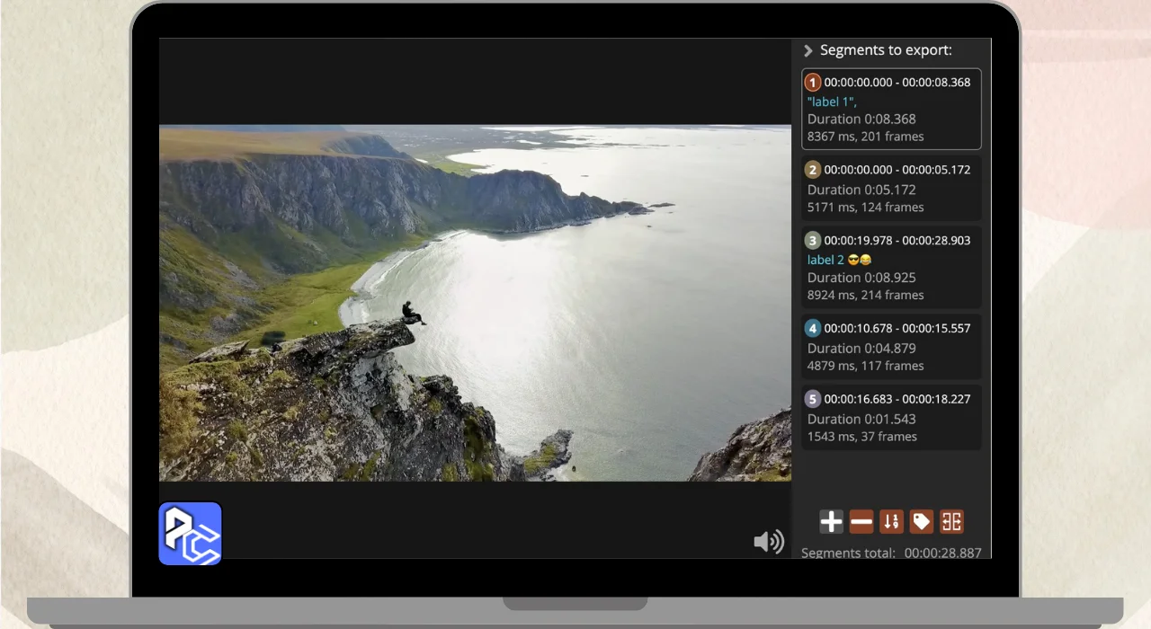Collapse the Segments to export panel chevron
The width and height of the screenshot is (1151, 629).
click(x=808, y=51)
